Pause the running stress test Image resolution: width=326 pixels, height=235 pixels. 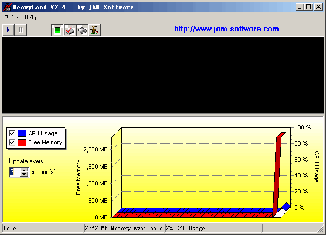tap(21, 30)
